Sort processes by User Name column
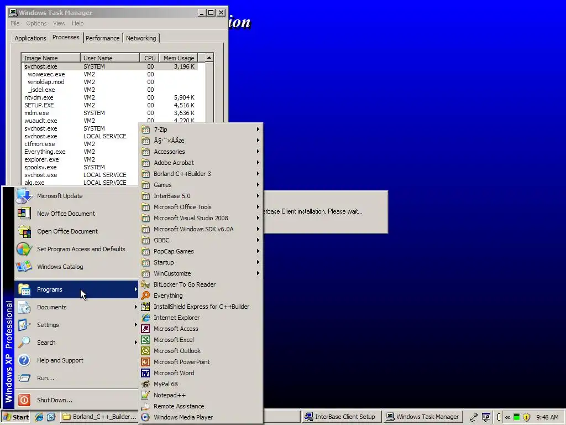566x425 pixels. (110, 58)
